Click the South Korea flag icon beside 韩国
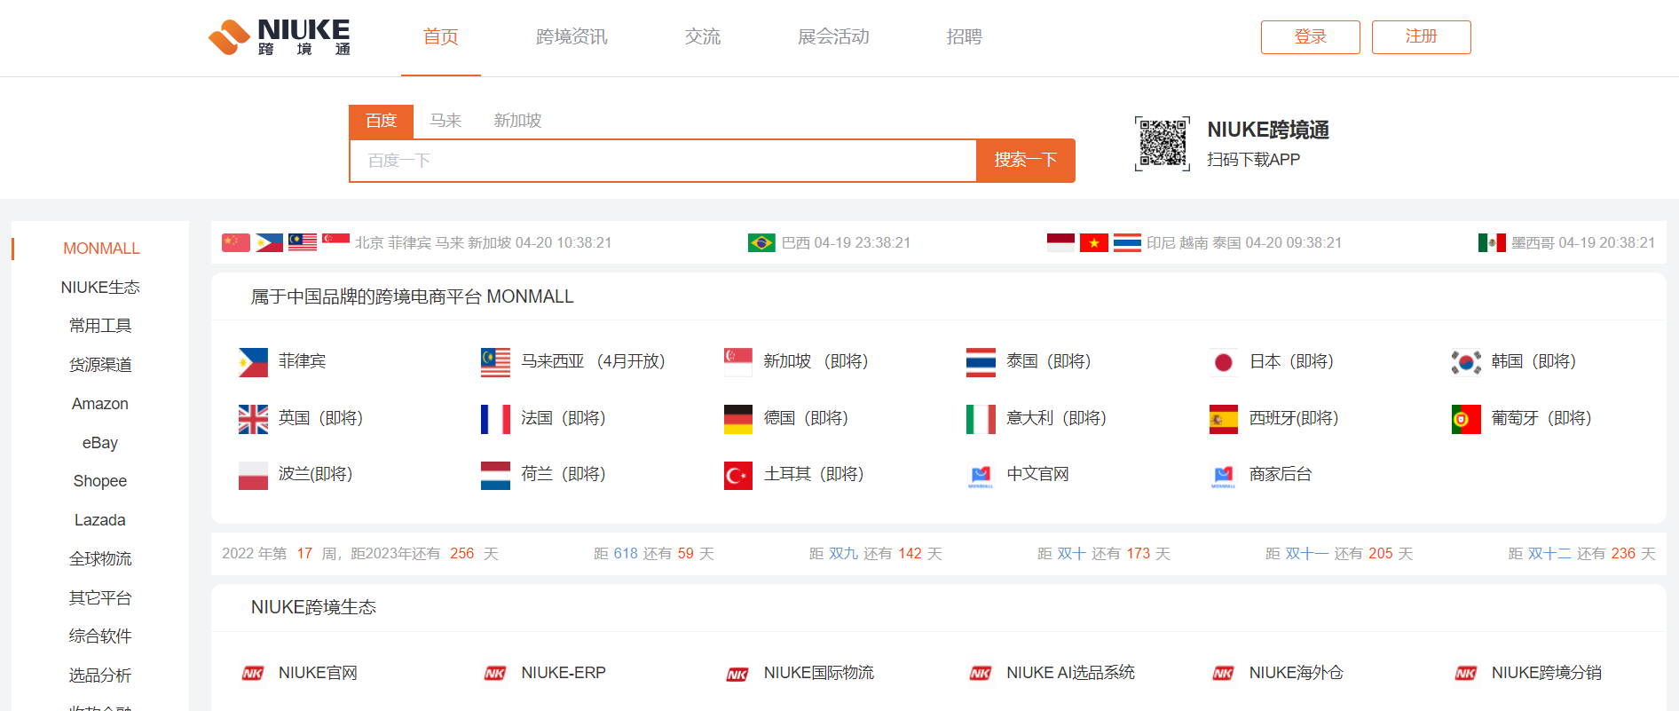1679x711 pixels. [1466, 362]
